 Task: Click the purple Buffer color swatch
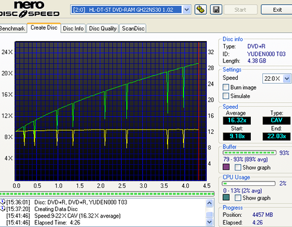(x=226, y=167)
